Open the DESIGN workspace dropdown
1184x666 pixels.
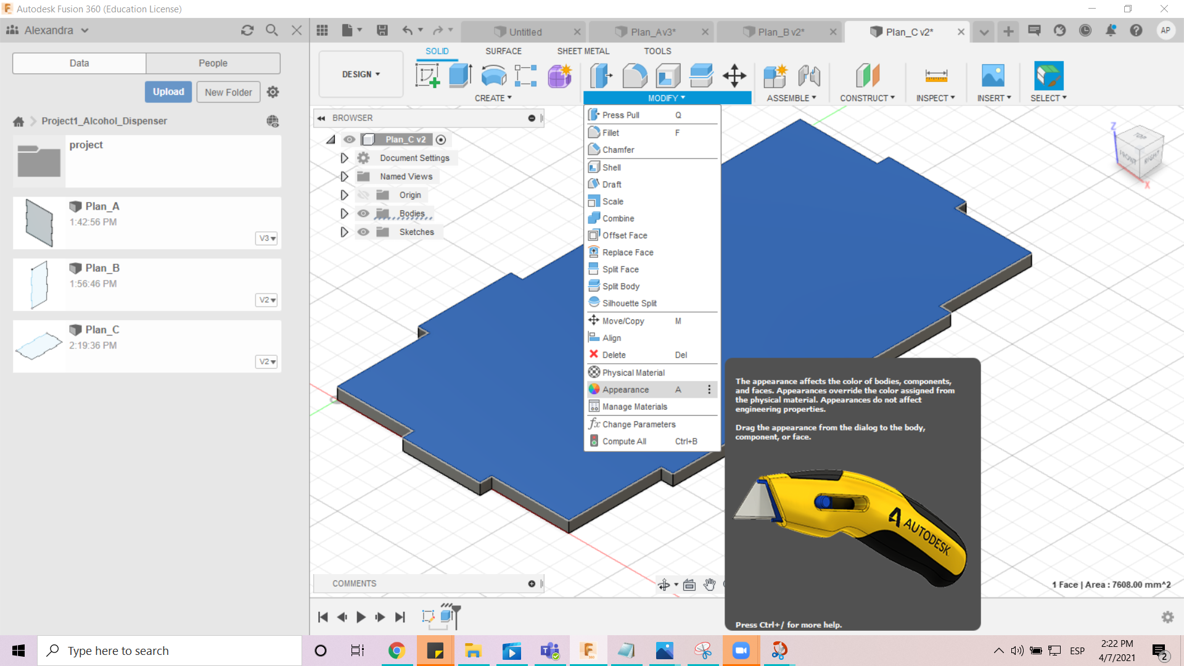coord(361,74)
